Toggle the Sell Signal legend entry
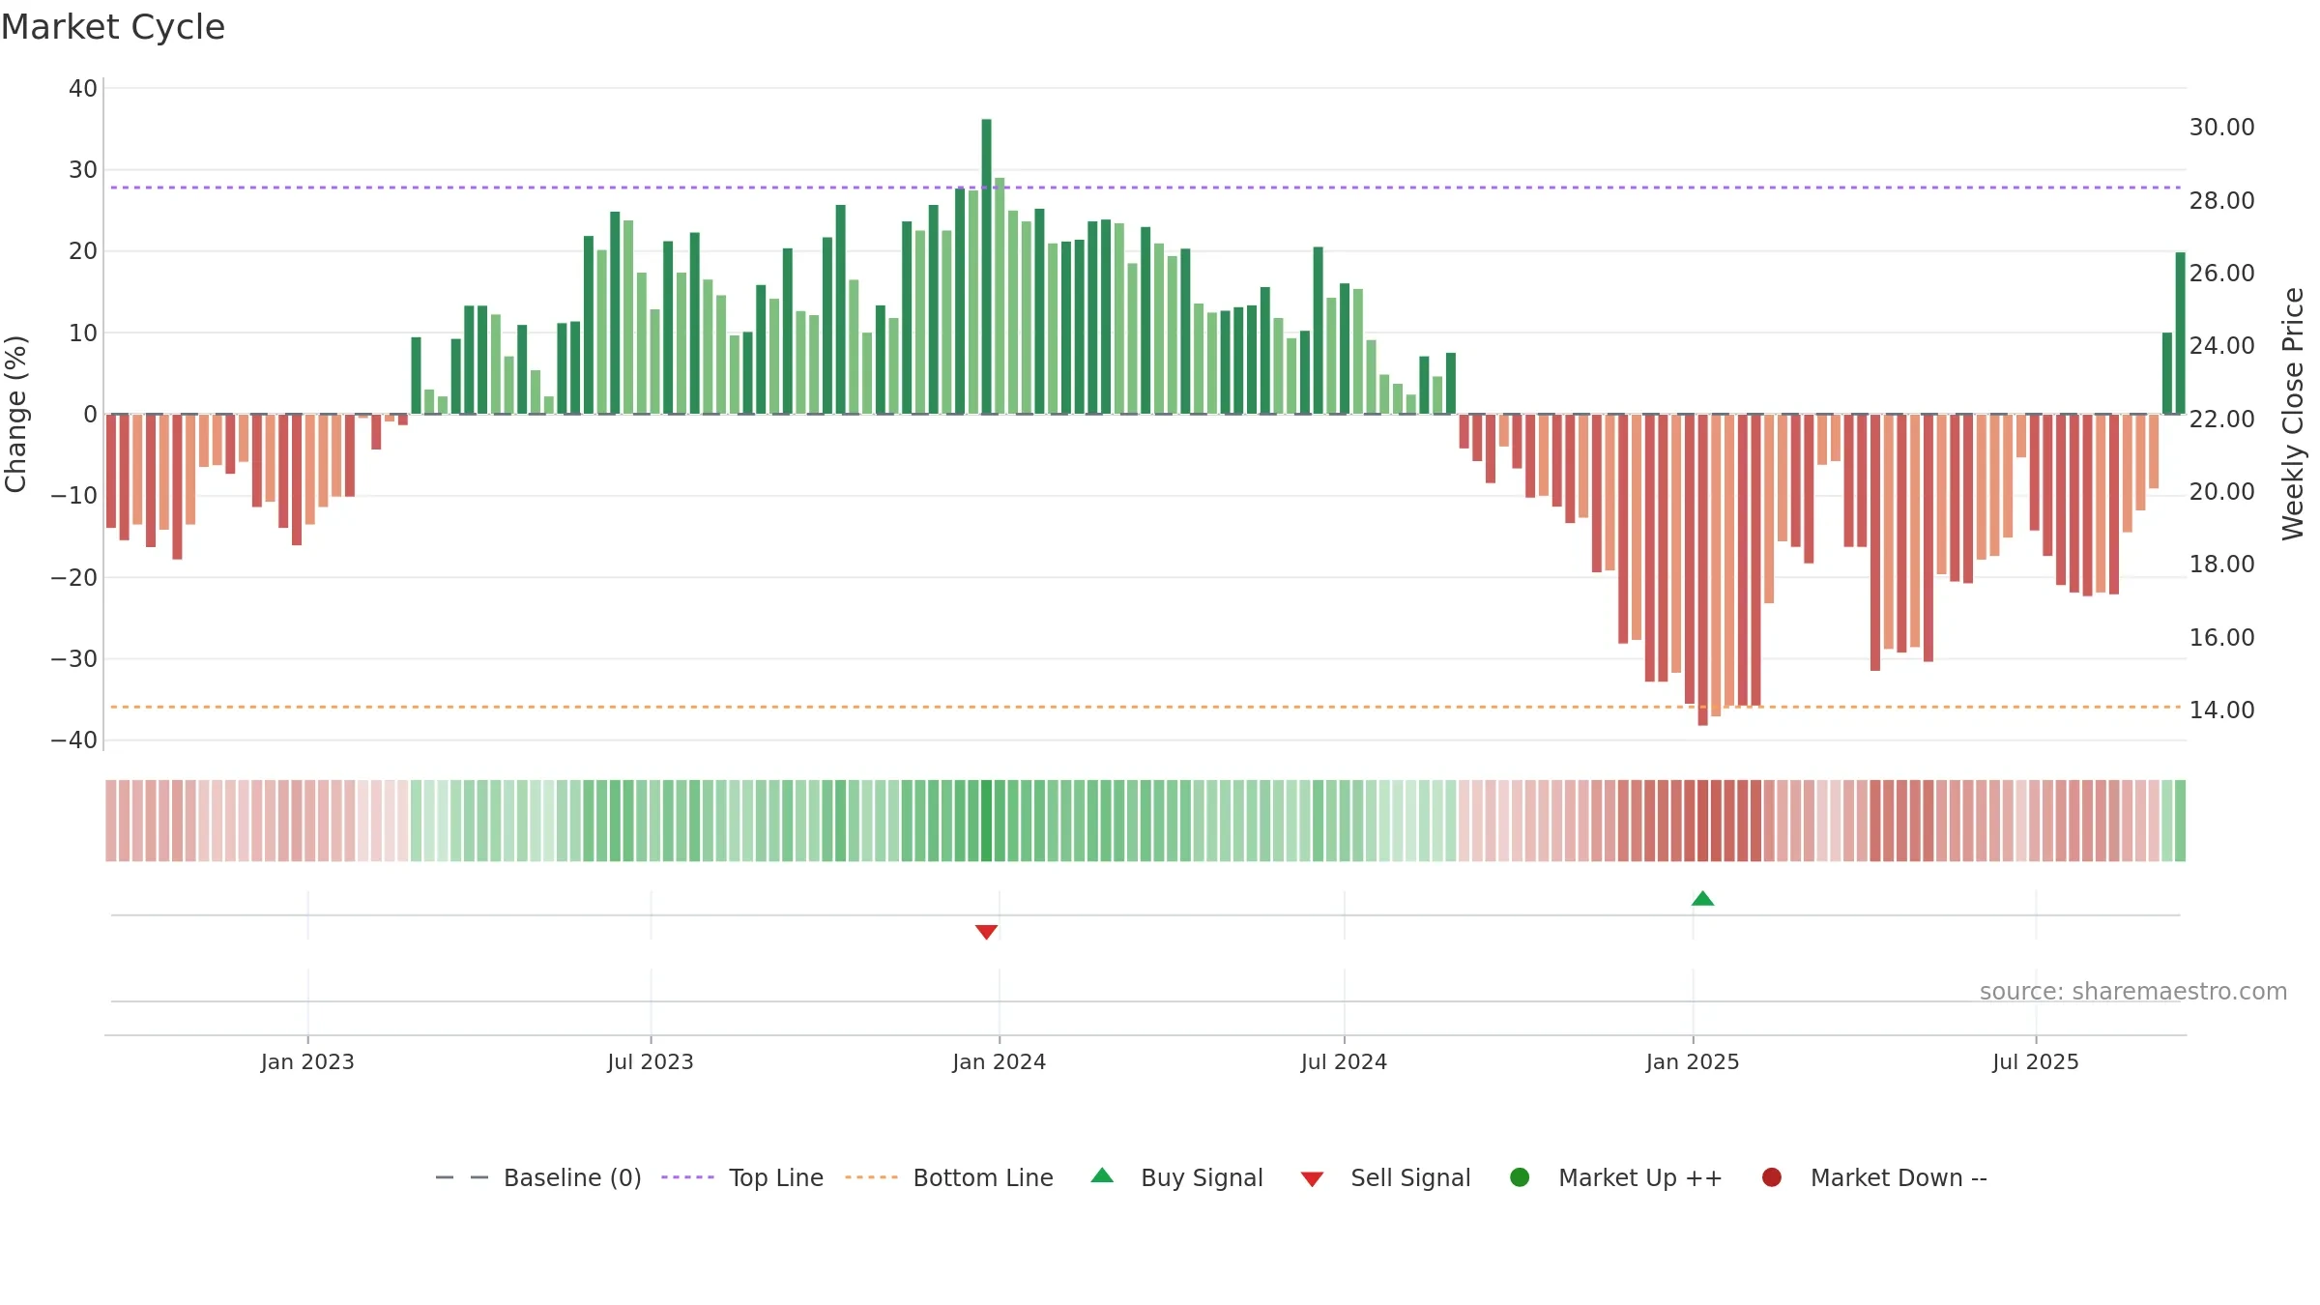Viewport: 2320px width, 1305px height. coord(1385,1177)
